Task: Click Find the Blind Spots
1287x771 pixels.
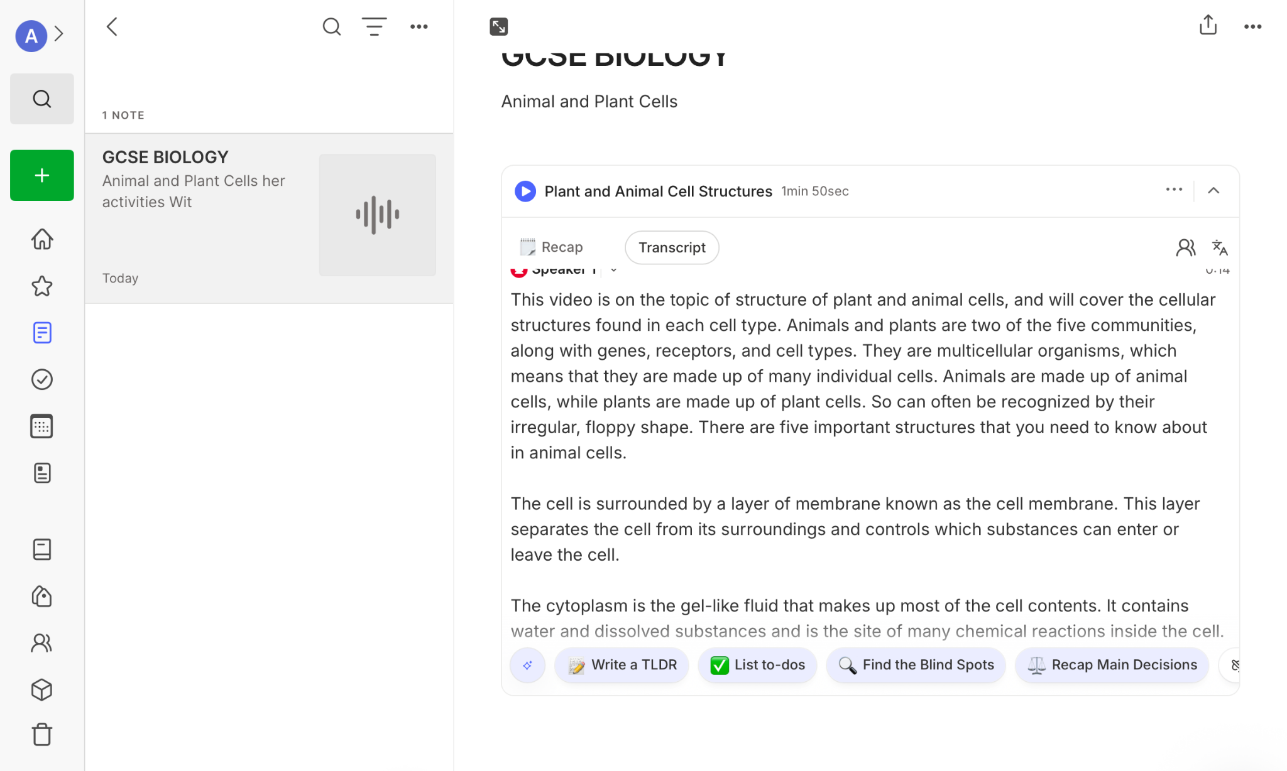Action: [916, 665]
